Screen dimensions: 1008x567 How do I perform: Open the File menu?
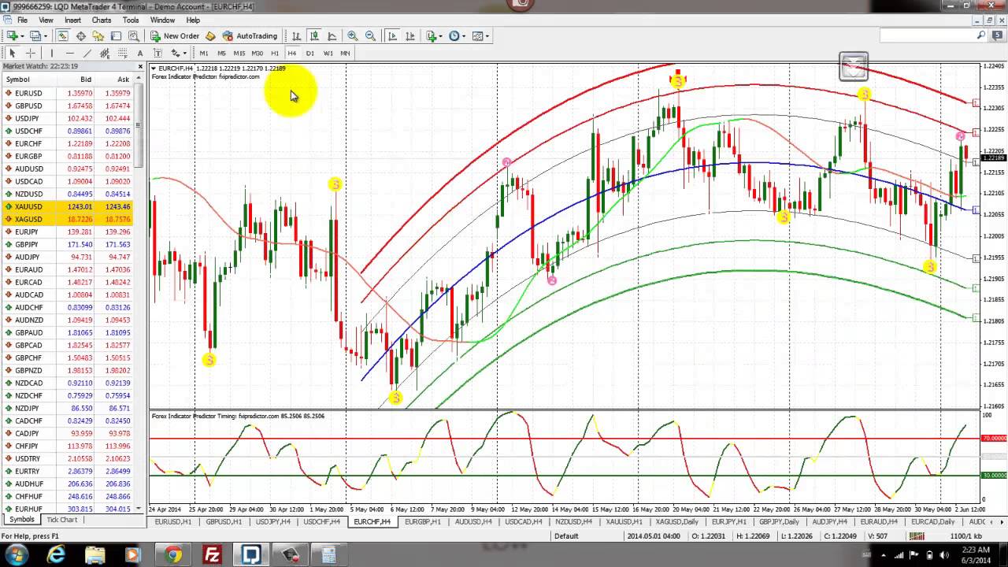(22, 20)
